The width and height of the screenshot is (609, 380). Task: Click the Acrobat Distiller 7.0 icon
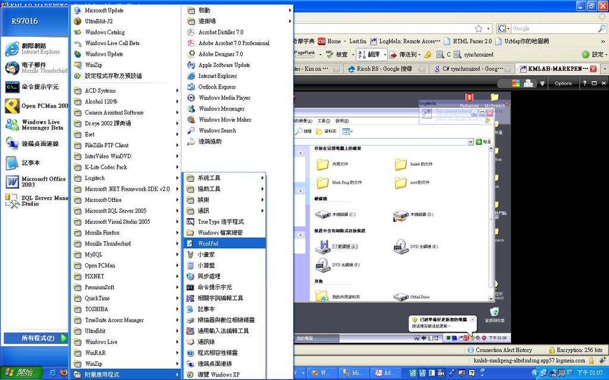pos(191,32)
